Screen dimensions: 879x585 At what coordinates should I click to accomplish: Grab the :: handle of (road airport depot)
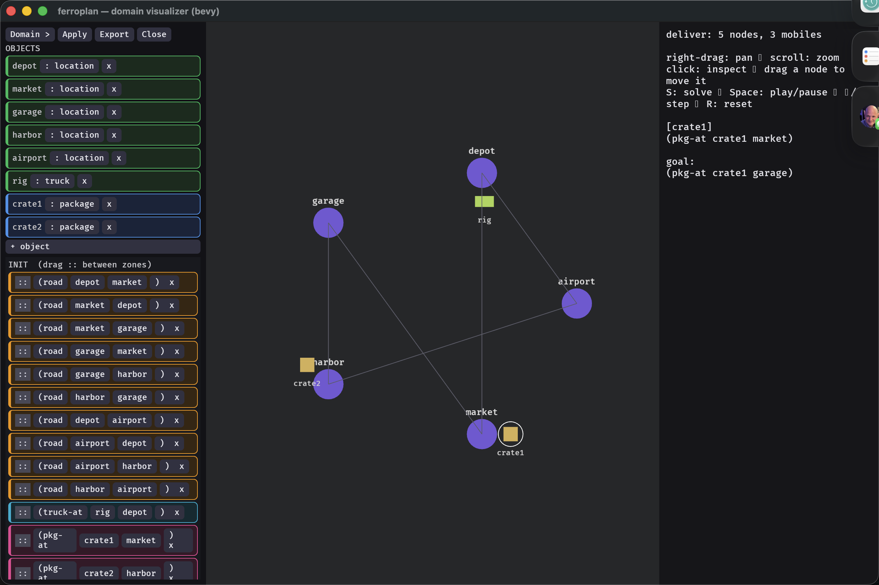click(23, 444)
